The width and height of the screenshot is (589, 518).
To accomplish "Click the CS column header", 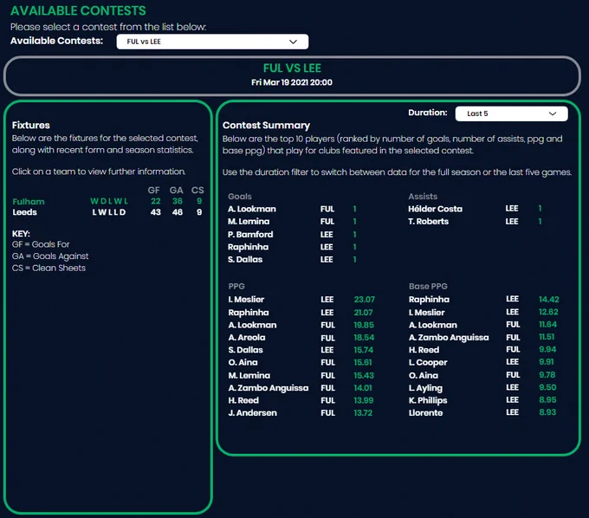I will click(197, 191).
